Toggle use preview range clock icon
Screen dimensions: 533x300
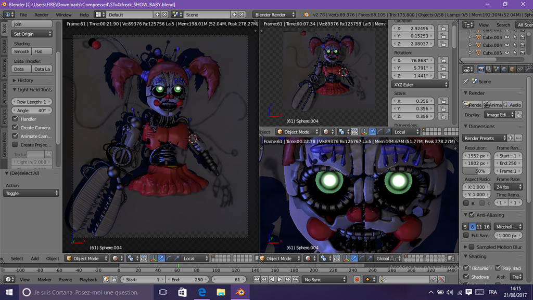click(x=106, y=280)
